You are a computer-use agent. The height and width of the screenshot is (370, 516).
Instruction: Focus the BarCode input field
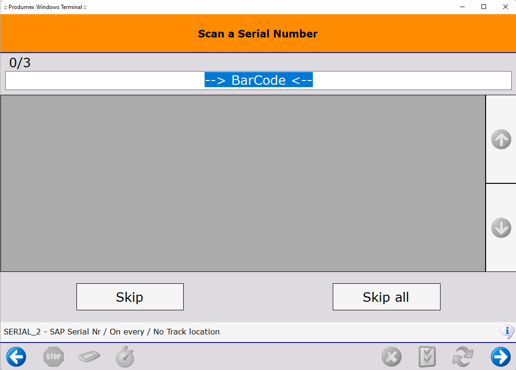pyautogui.click(x=258, y=81)
